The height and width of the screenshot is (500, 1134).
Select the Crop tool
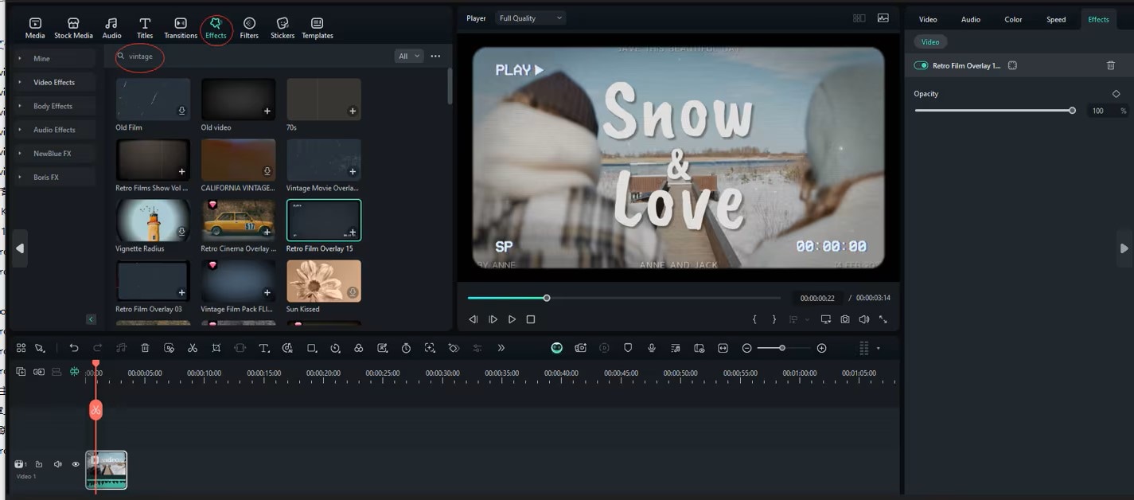[x=216, y=348]
